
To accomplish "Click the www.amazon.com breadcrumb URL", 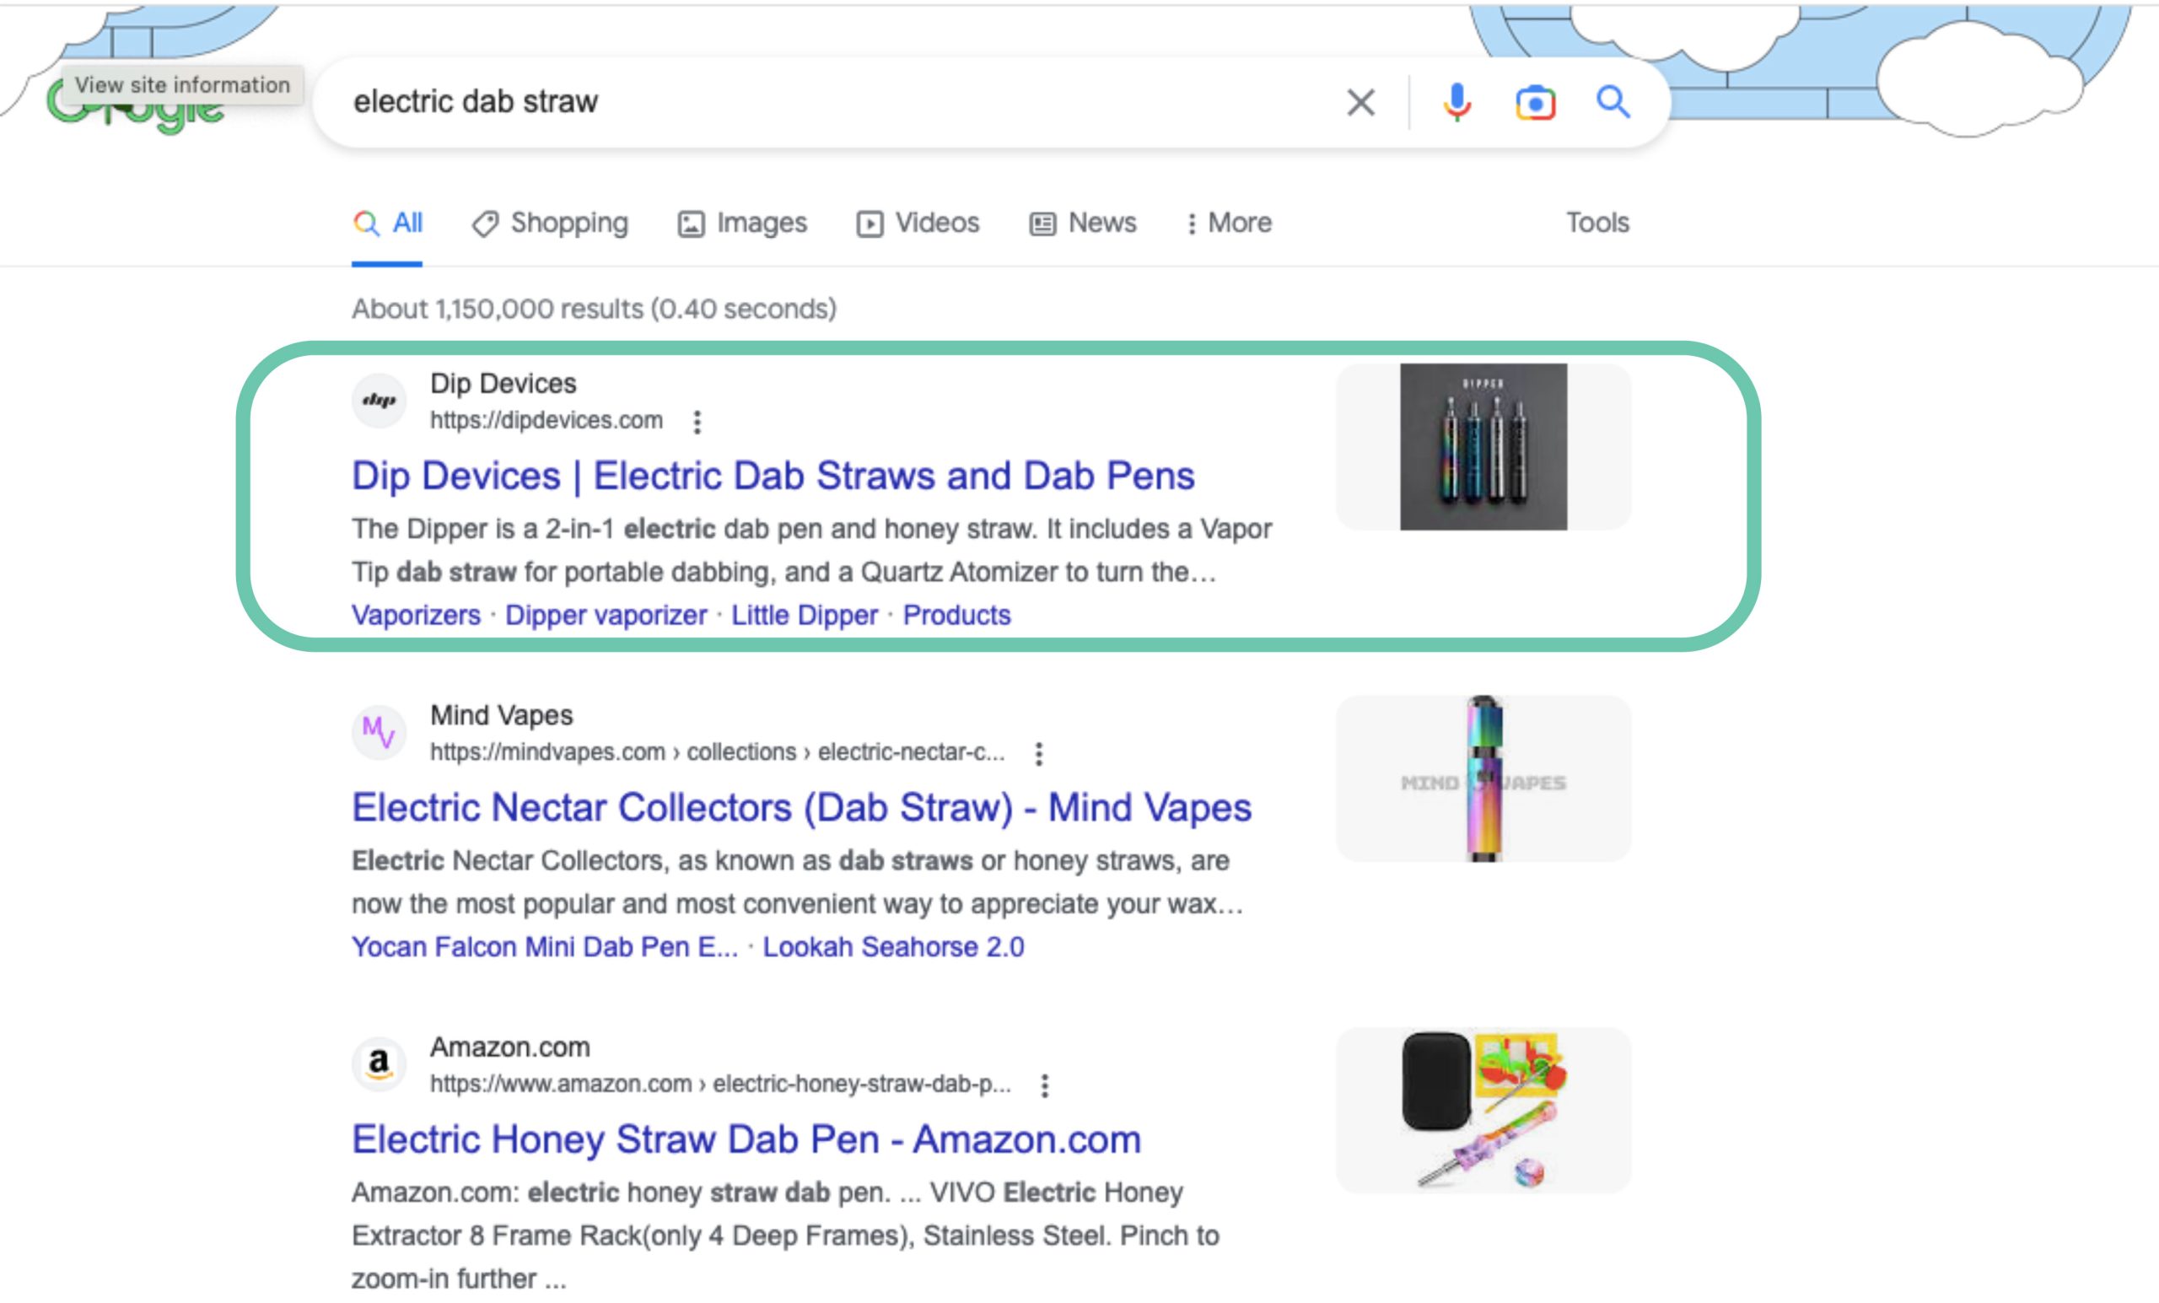I will (720, 1084).
